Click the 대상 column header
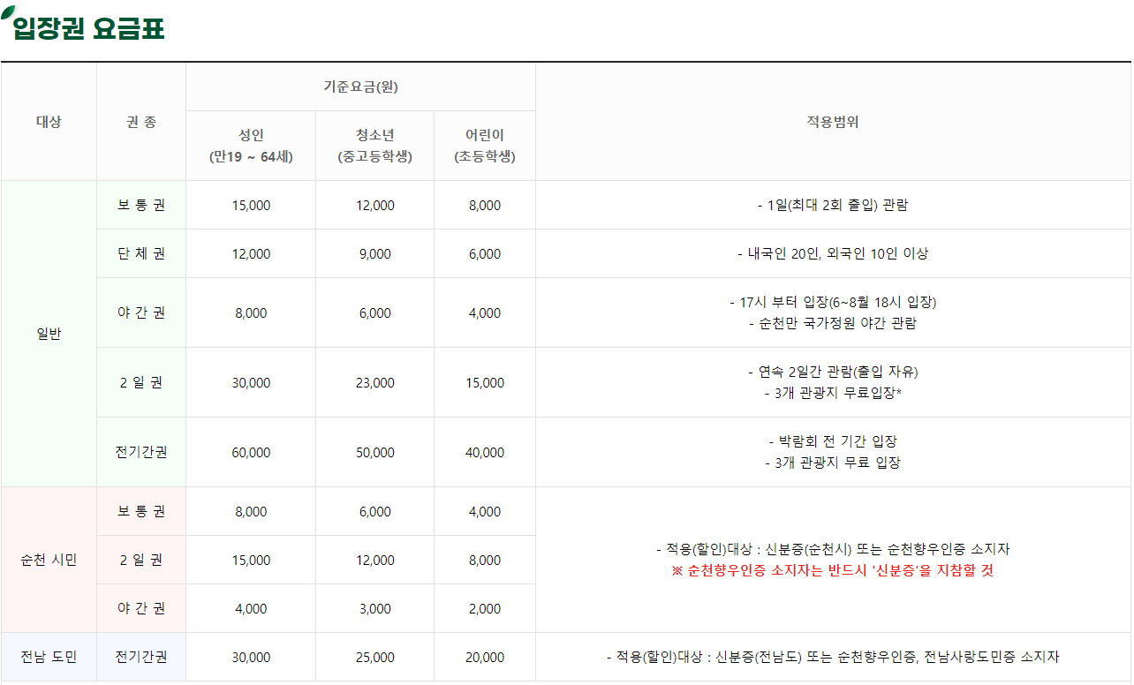The width and height of the screenshot is (1134, 685). coord(49,120)
